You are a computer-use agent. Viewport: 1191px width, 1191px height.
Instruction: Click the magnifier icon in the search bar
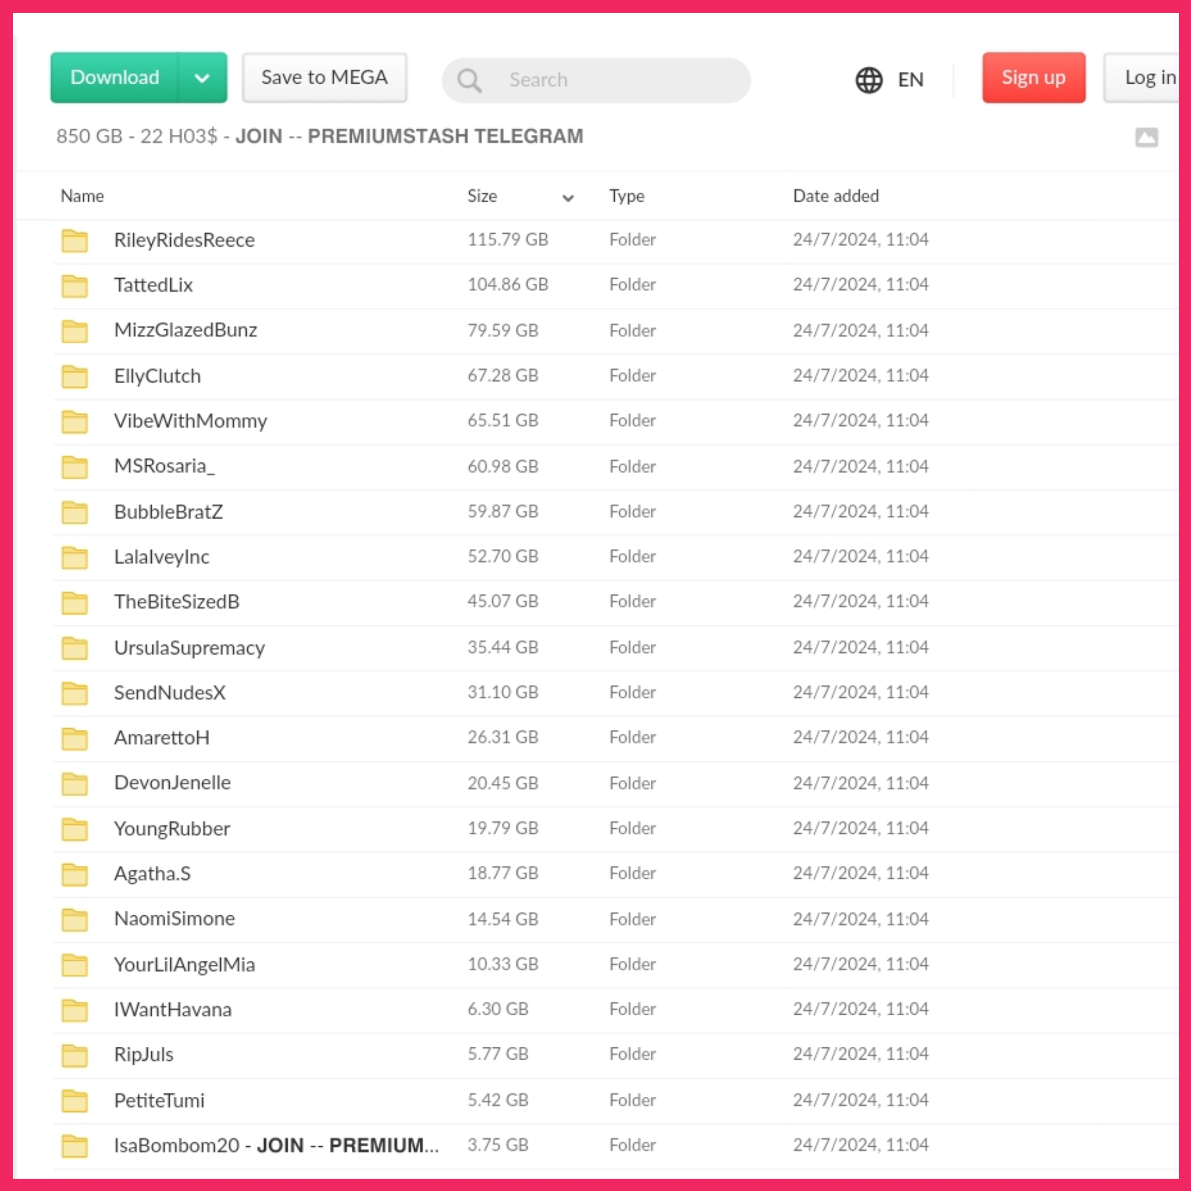point(469,80)
